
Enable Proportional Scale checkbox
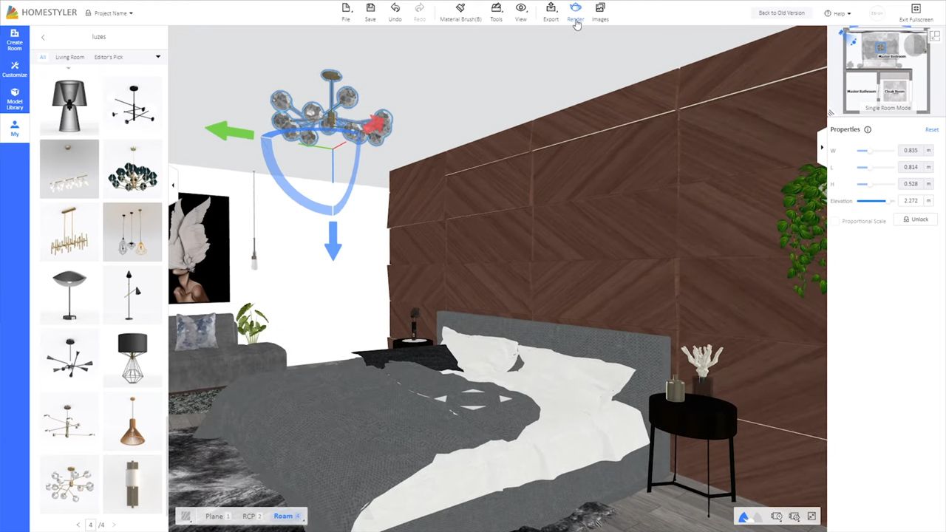pyautogui.click(x=835, y=221)
